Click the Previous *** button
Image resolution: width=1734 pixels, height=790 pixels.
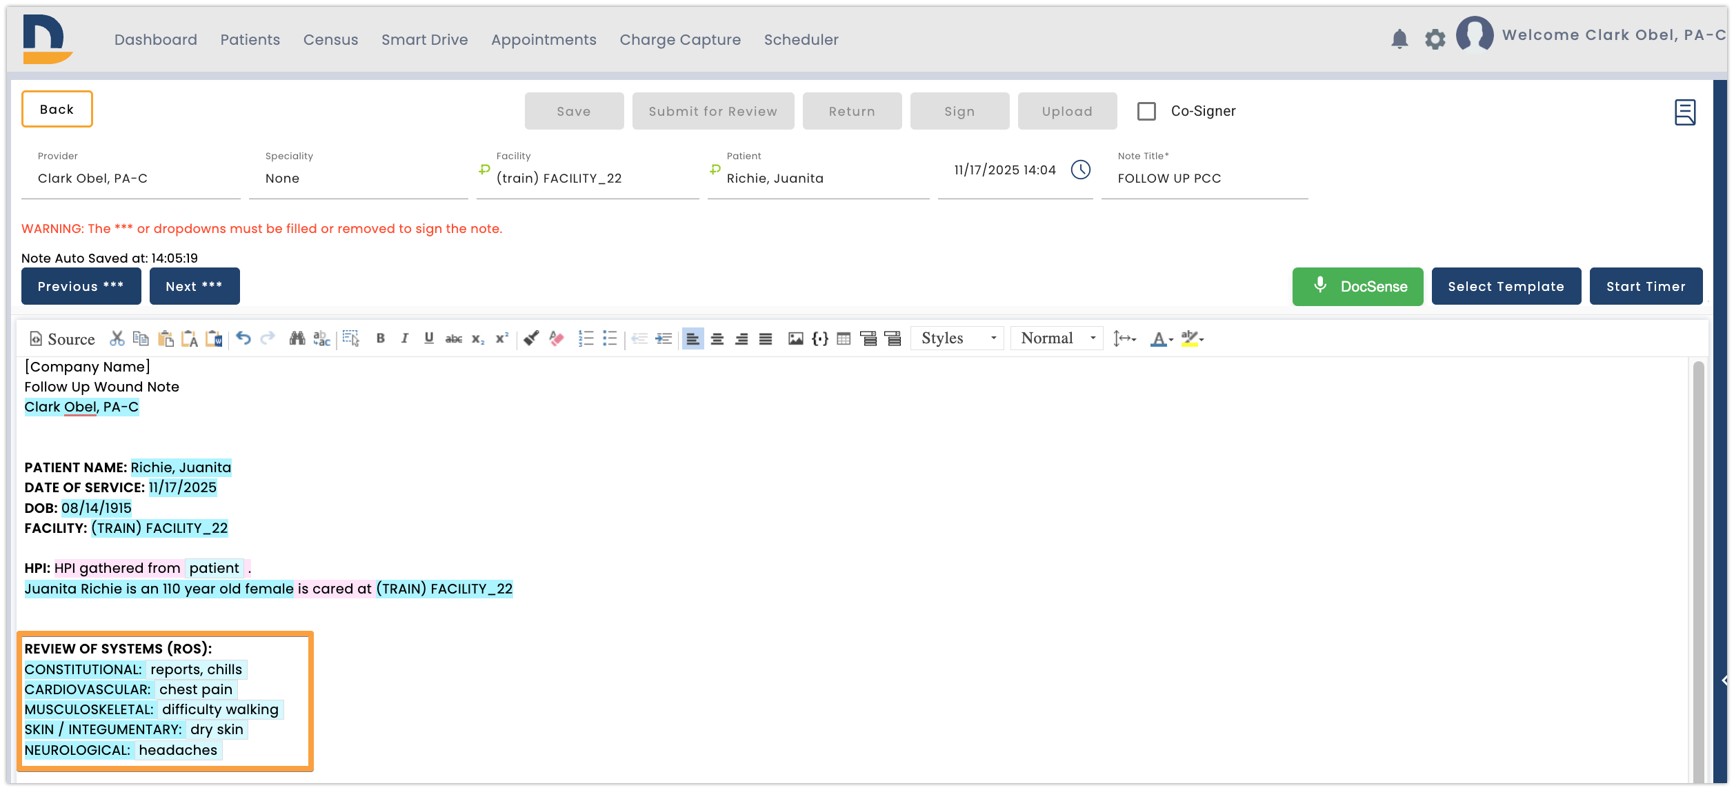81,286
